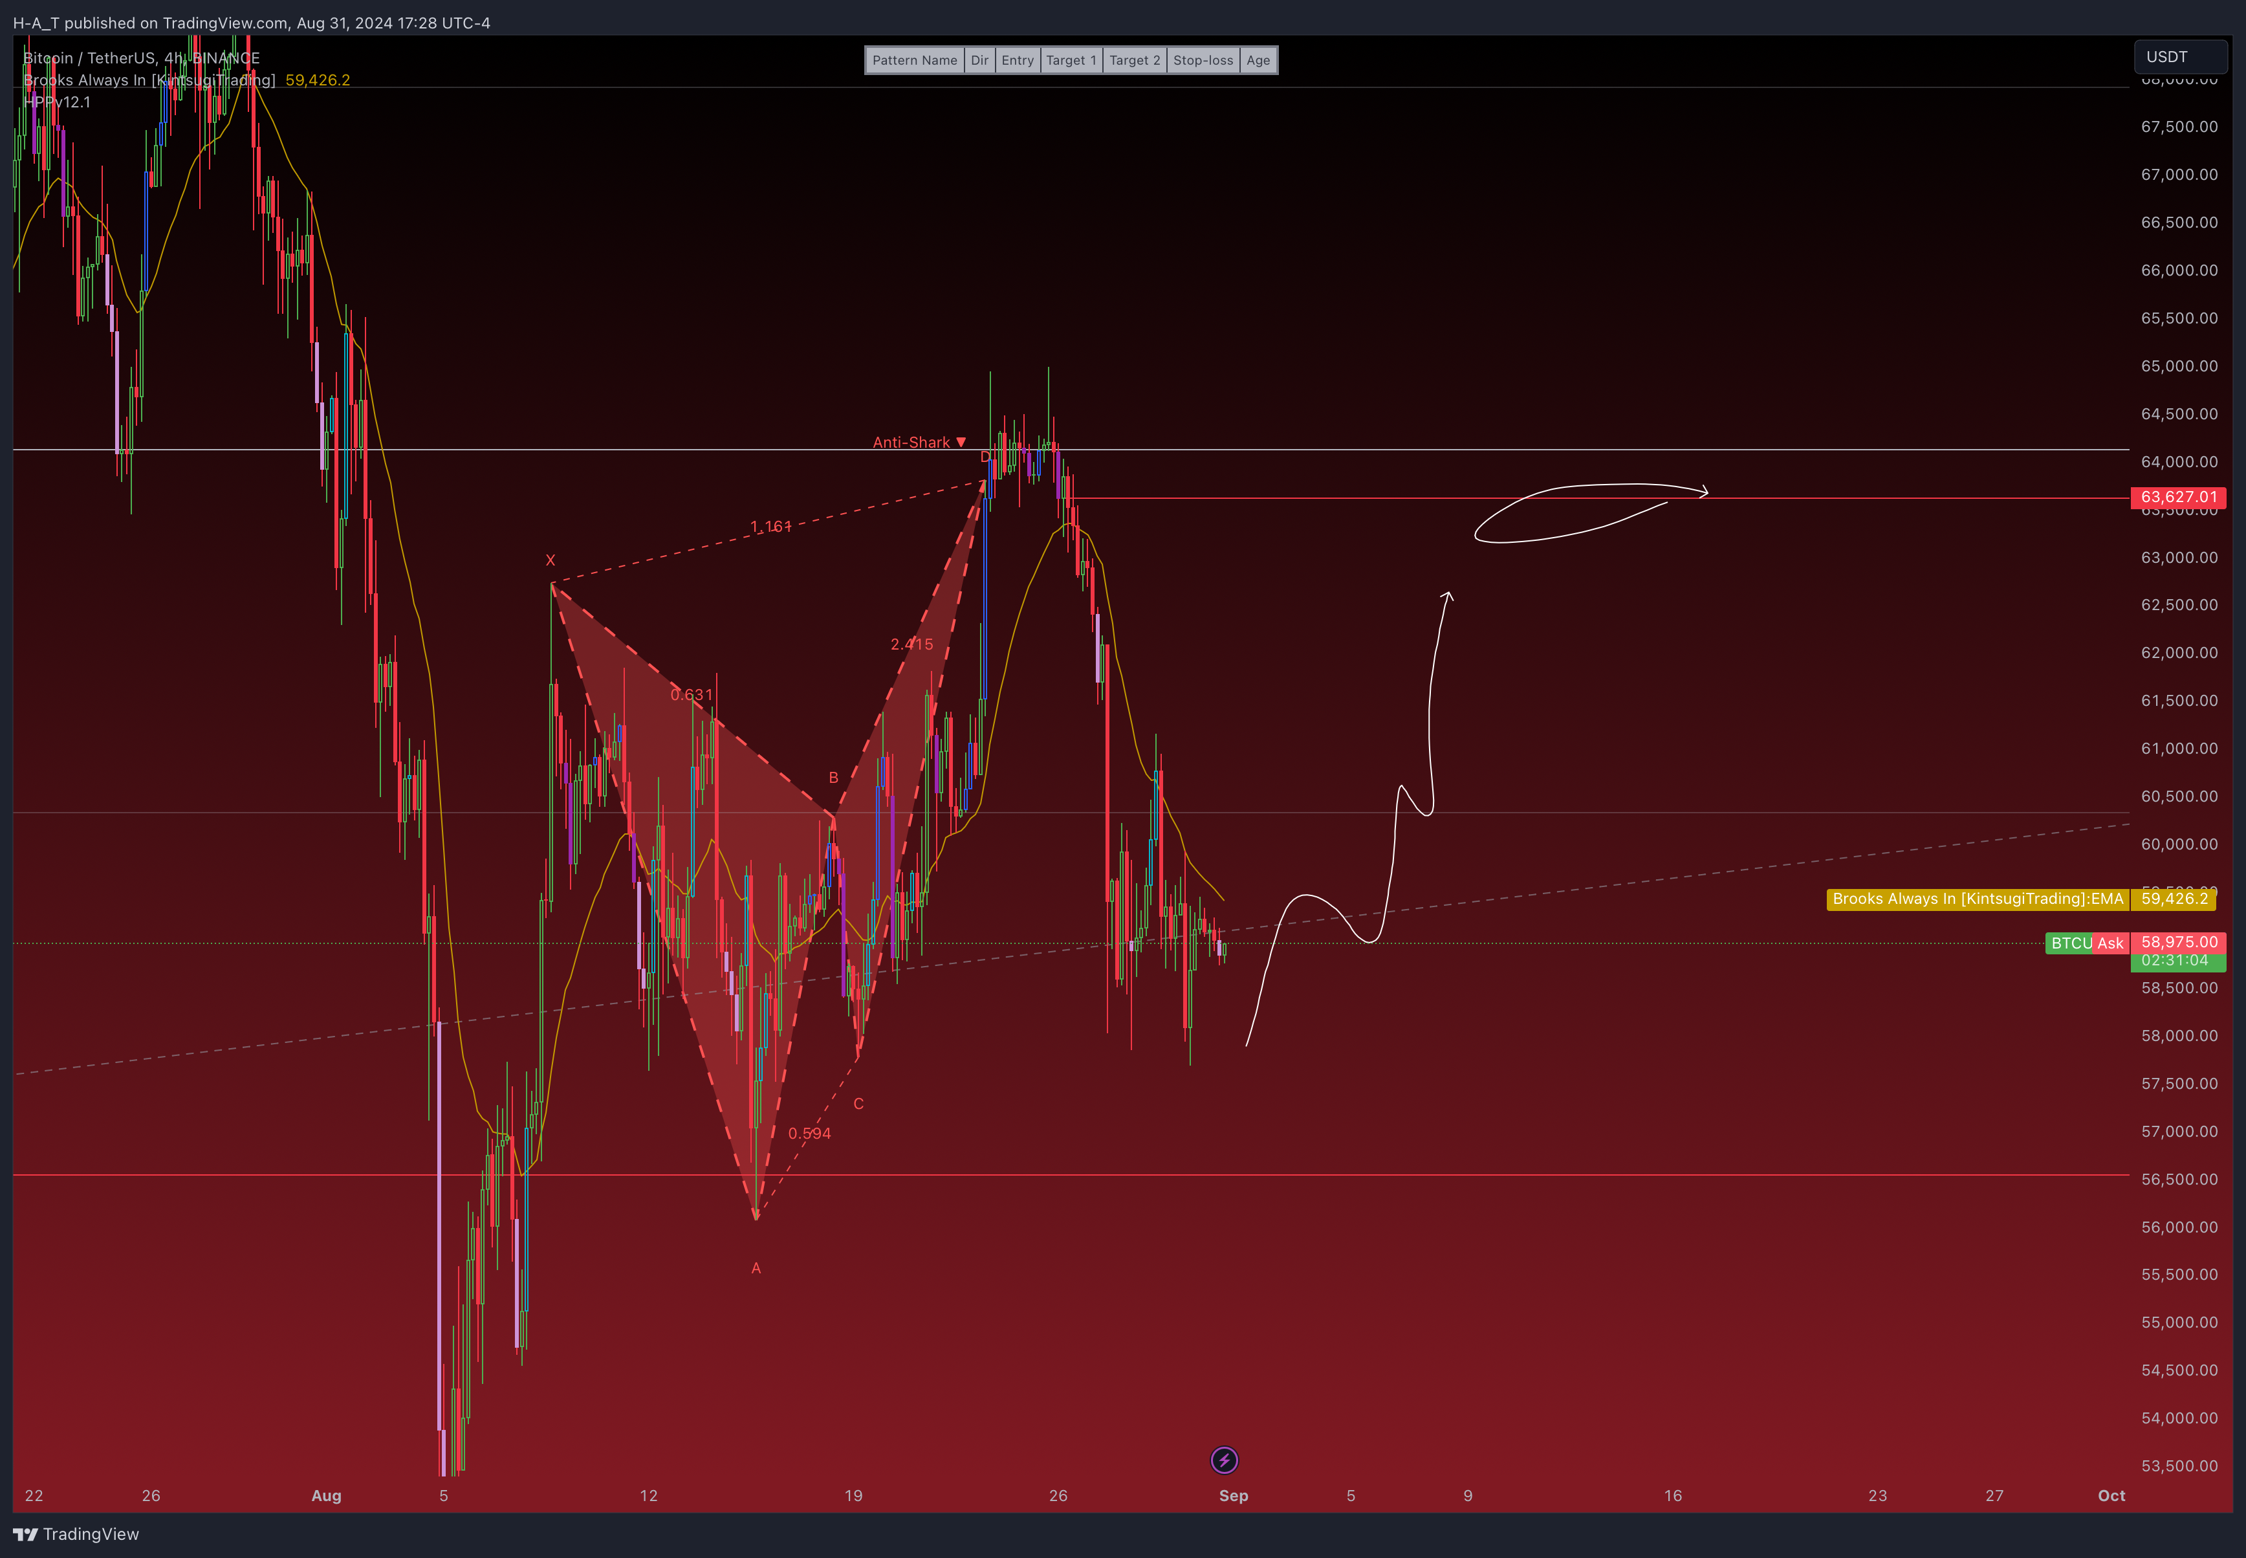The image size is (2246, 1558).
Task: Click the red Ask tag
Action: [2110, 943]
